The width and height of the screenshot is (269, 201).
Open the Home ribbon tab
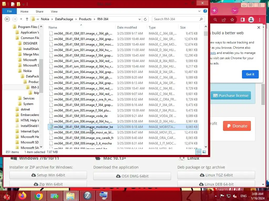coord(24,12)
